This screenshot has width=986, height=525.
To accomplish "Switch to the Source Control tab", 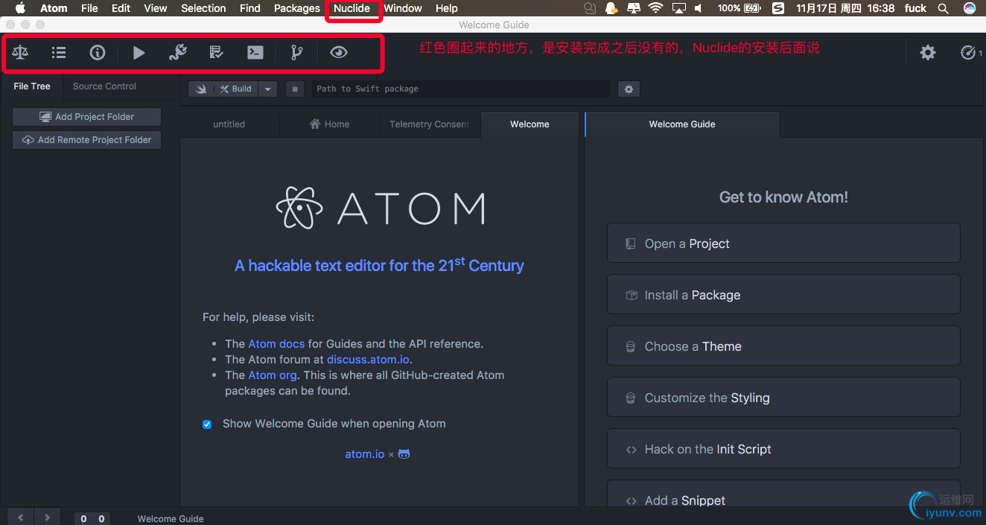I will pyautogui.click(x=104, y=86).
